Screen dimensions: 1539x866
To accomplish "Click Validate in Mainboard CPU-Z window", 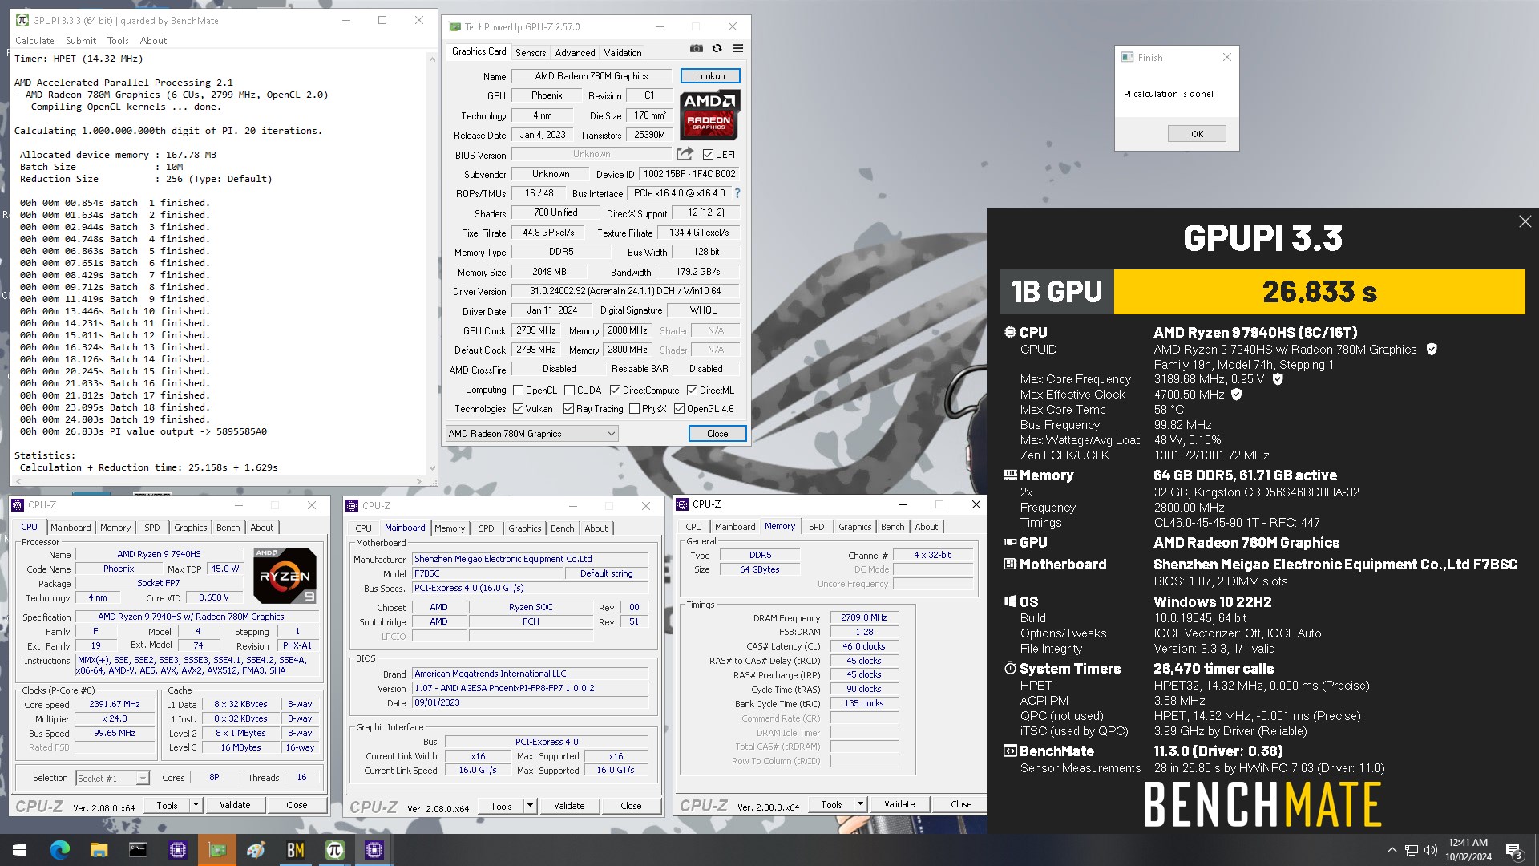I will click(569, 806).
